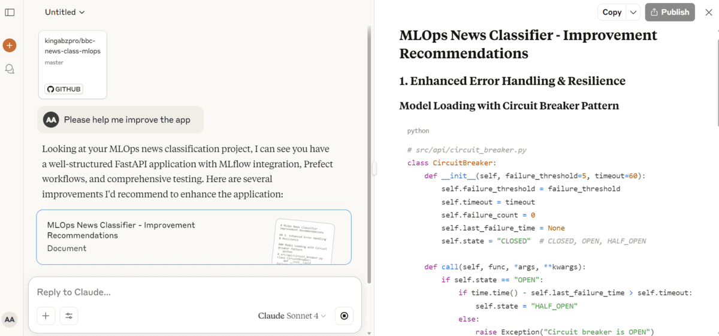Open the GitHub repo attachment card

pos(72,60)
